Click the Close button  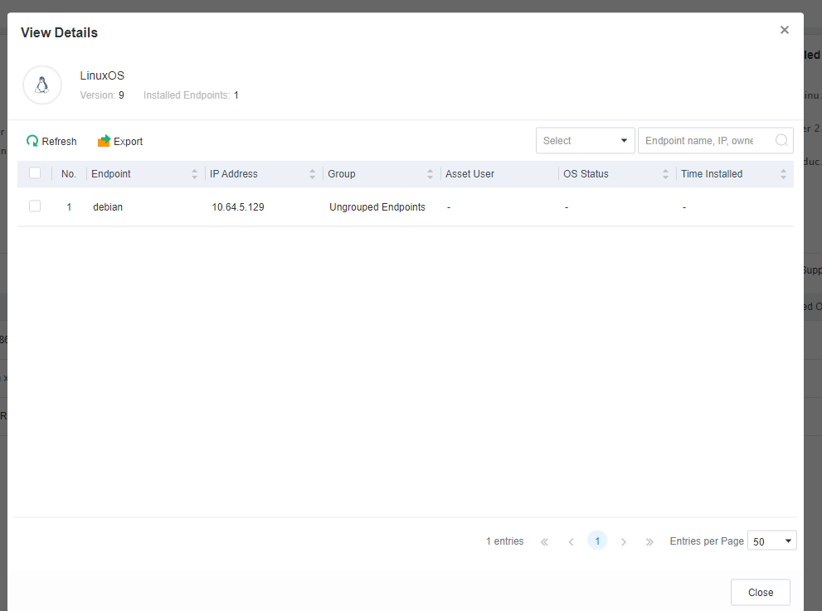760,593
